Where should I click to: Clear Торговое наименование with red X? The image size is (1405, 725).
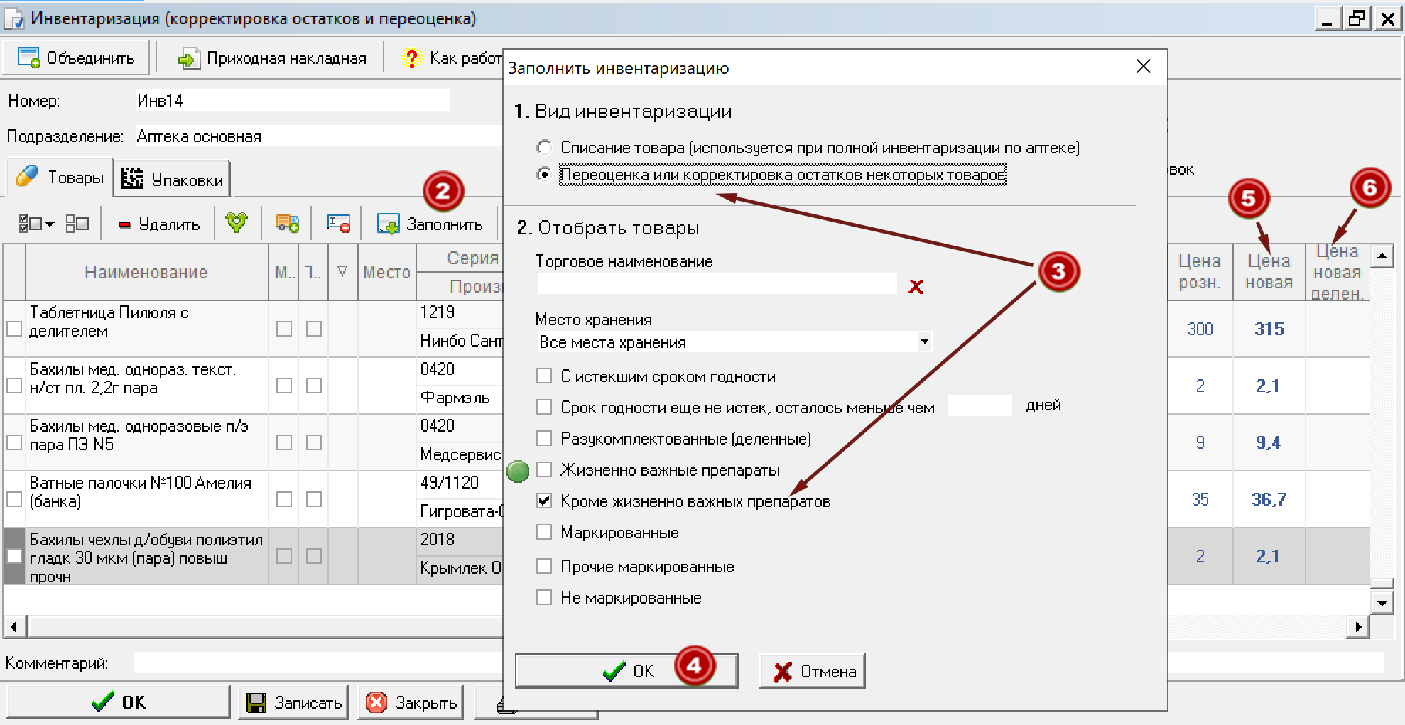pyautogui.click(x=917, y=286)
